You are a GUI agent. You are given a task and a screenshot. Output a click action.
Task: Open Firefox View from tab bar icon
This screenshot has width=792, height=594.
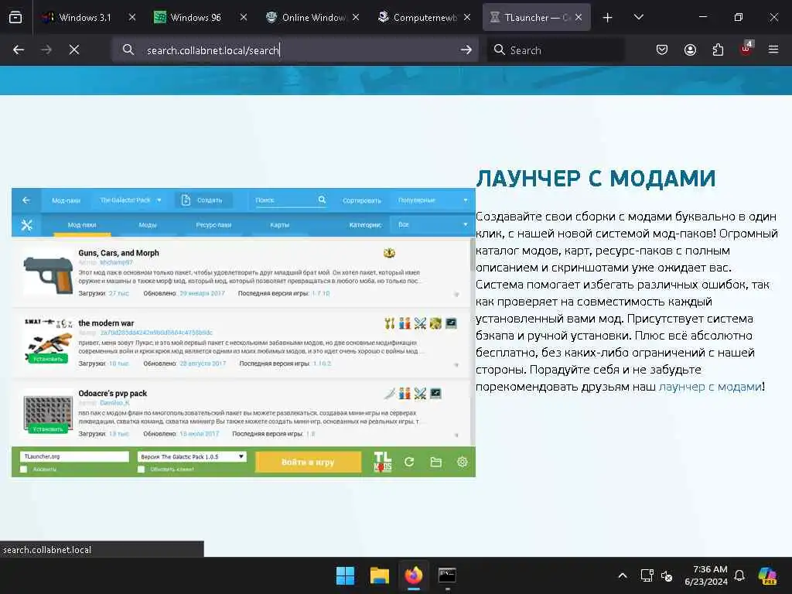point(15,18)
